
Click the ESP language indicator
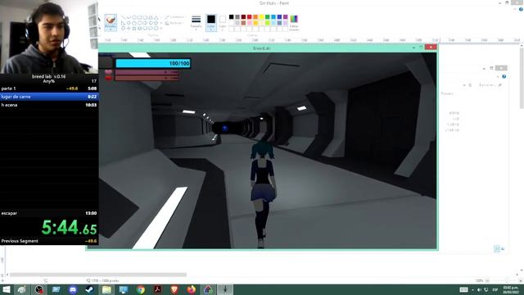[x=495, y=289]
